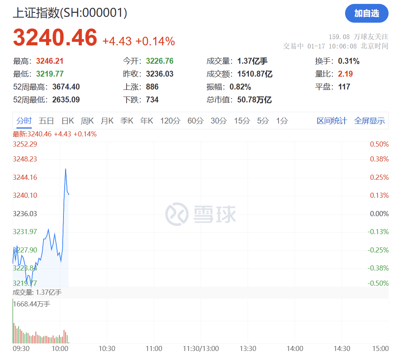
Task: Open the 日K chart tab
Action: coord(68,121)
